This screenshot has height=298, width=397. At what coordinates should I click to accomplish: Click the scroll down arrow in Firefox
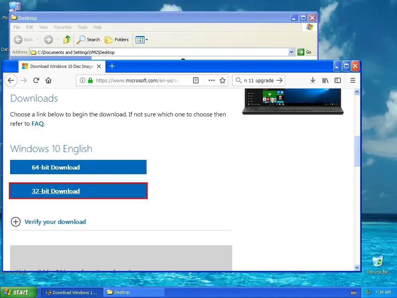(x=357, y=267)
